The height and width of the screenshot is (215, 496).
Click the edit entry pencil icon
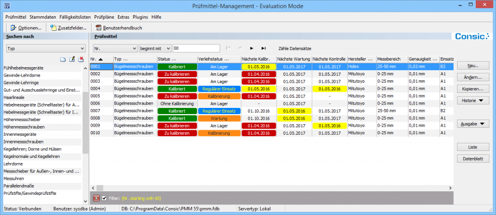point(72,60)
